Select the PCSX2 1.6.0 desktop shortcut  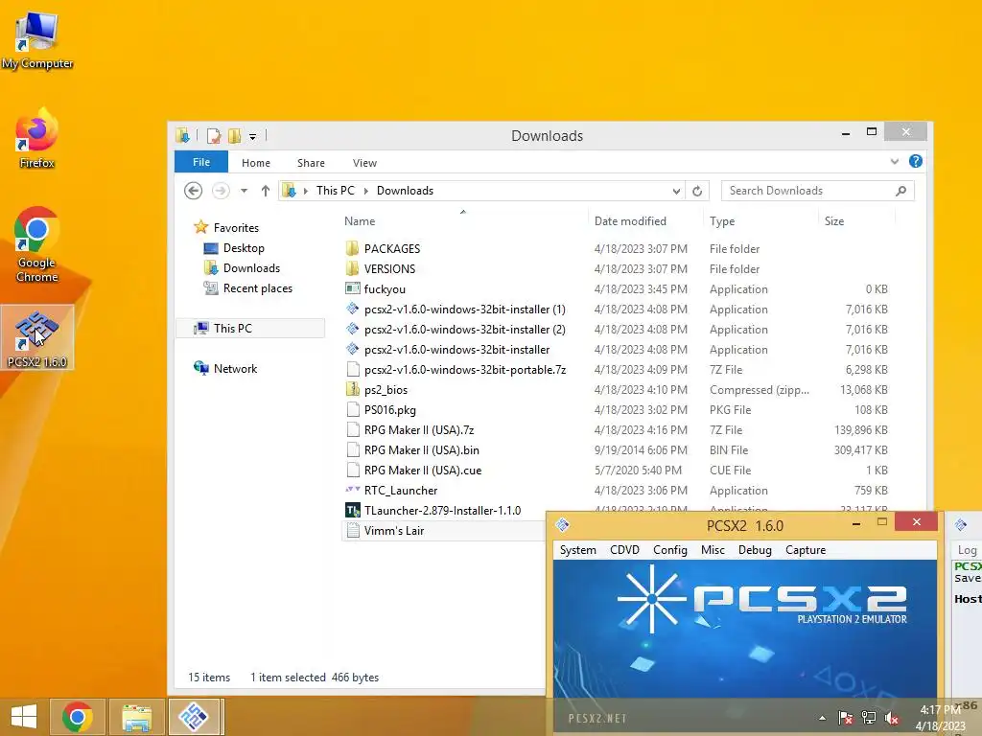(x=37, y=338)
